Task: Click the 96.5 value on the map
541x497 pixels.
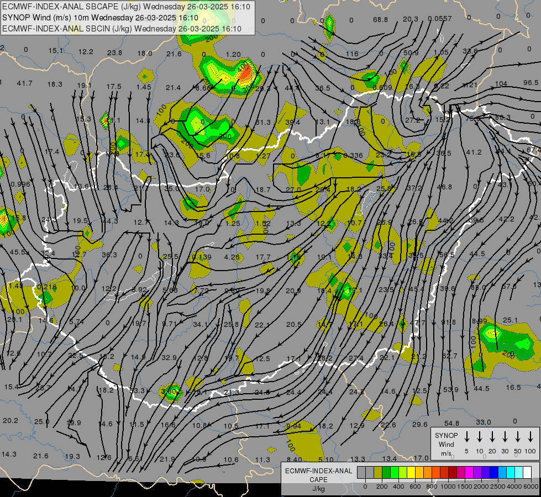Action: [531, 82]
